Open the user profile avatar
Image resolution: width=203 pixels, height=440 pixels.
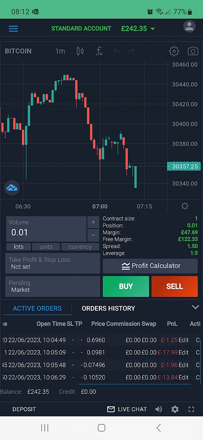(x=189, y=26)
